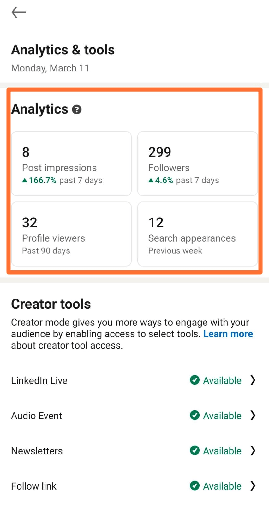Expand the LinkedIn Live chevron
269x506 pixels.
click(x=253, y=380)
